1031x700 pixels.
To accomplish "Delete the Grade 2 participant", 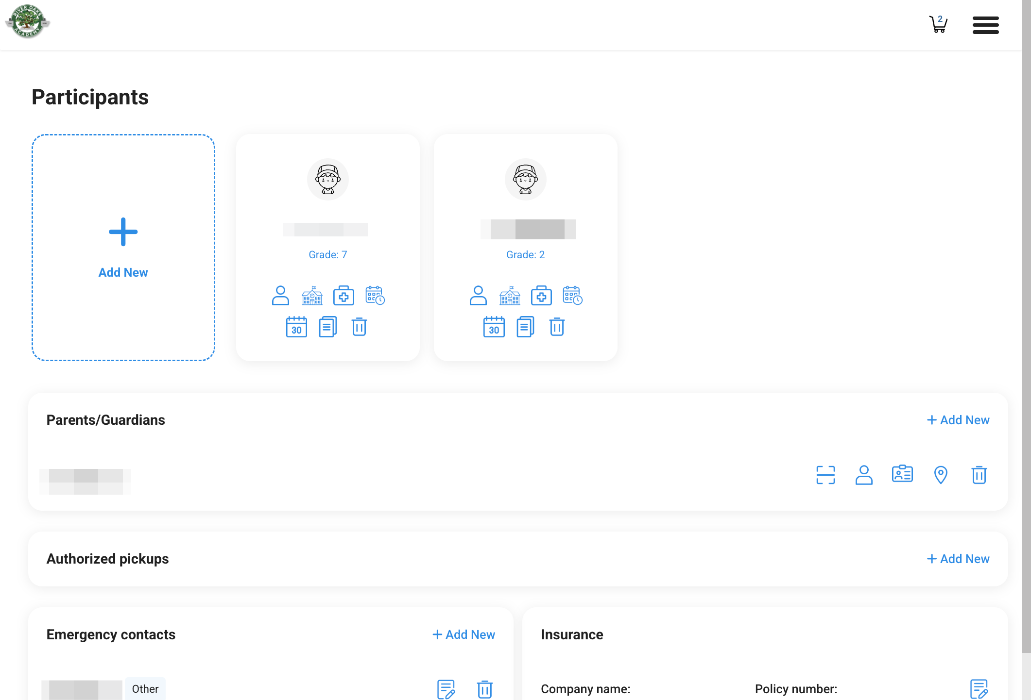I will tap(557, 327).
